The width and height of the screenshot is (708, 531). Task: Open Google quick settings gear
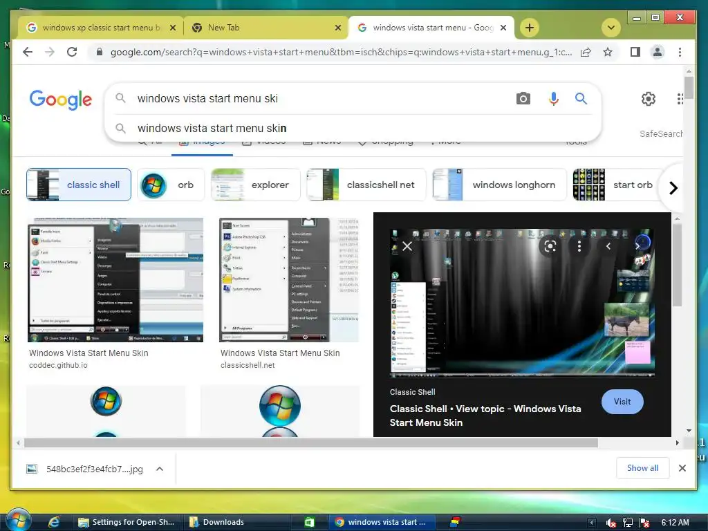point(649,98)
